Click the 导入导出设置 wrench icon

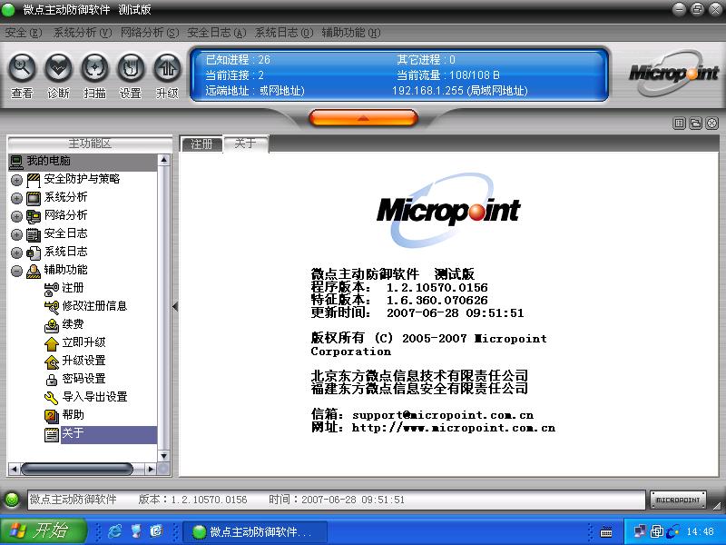pos(52,398)
